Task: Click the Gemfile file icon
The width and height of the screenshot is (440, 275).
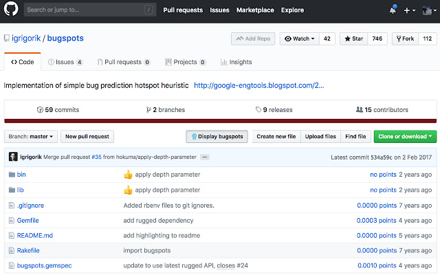Action: click(x=12, y=221)
